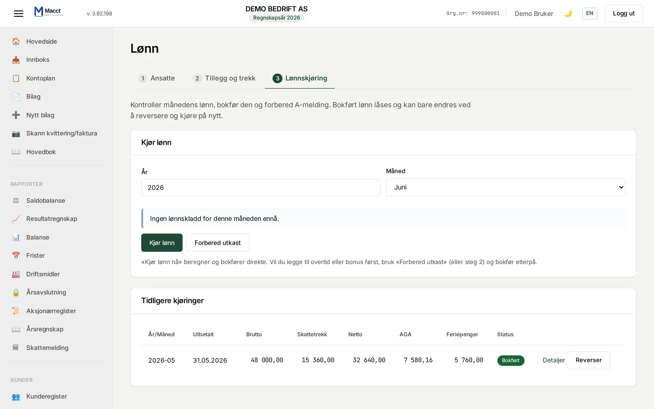The height and width of the screenshot is (409, 654).
Task: Open Kontoplan sidebar link
Action: click(x=41, y=78)
